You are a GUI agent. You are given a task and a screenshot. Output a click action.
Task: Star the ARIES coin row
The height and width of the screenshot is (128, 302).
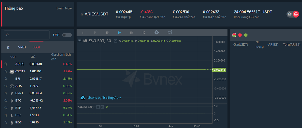6,64
